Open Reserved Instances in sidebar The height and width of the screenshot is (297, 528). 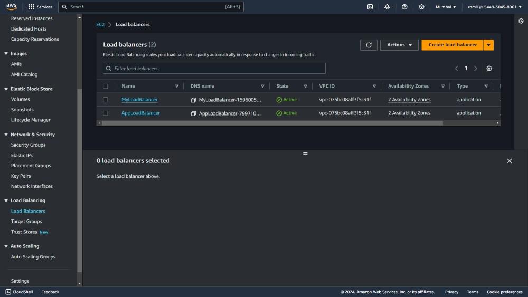click(x=32, y=18)
